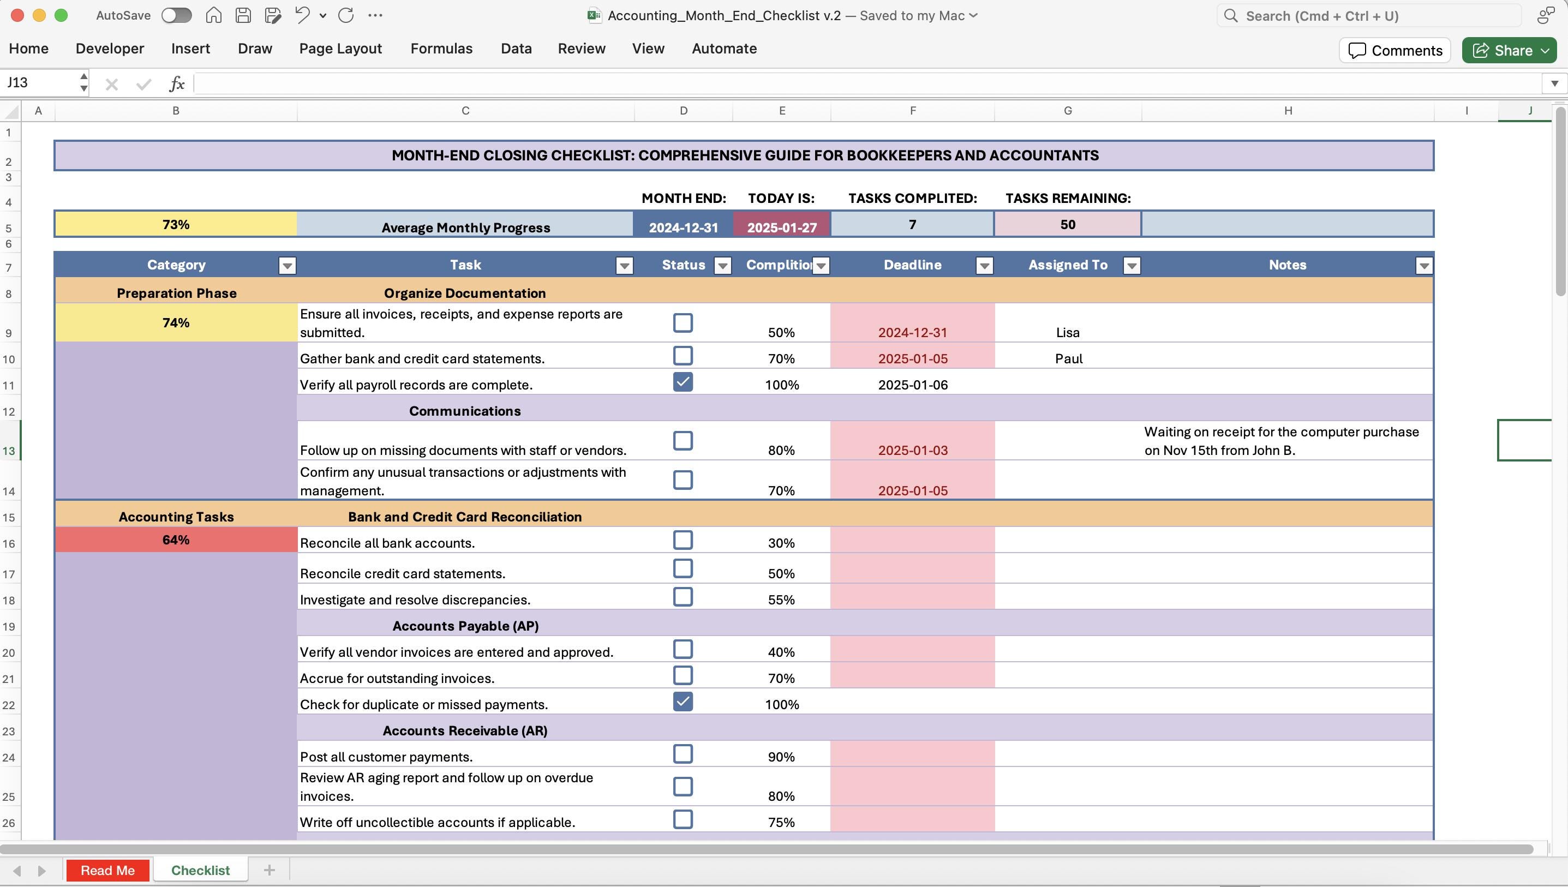
Task: Click the Search magnifier in the title bar
Action: point(1231,15)
